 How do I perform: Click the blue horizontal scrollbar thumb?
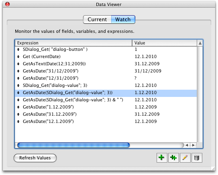pyautogui.click(x=73, y=145)
